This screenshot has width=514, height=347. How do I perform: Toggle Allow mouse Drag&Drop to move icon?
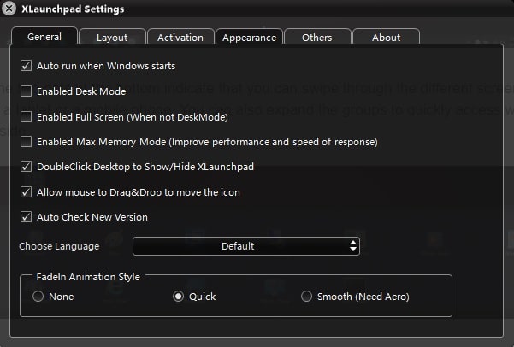[x=27, y=192]
